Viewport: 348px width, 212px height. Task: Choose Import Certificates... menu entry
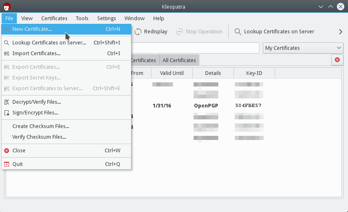pos(66,54)
